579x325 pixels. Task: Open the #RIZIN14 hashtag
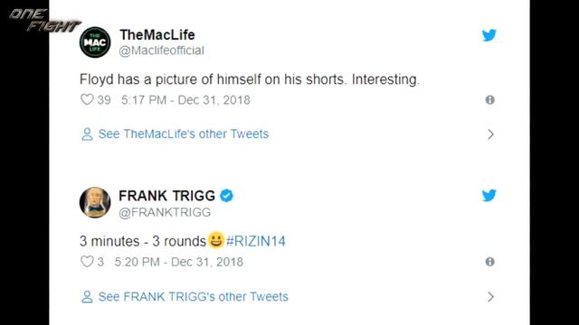[255, 241]
